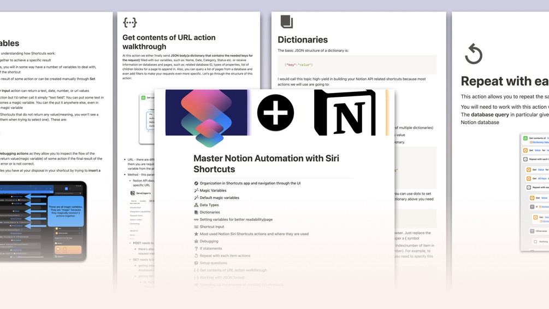Viewport: 549px width, 309px height.
Task: Click The basic JSON structure of a dictionary sentence
Action: 313,50
